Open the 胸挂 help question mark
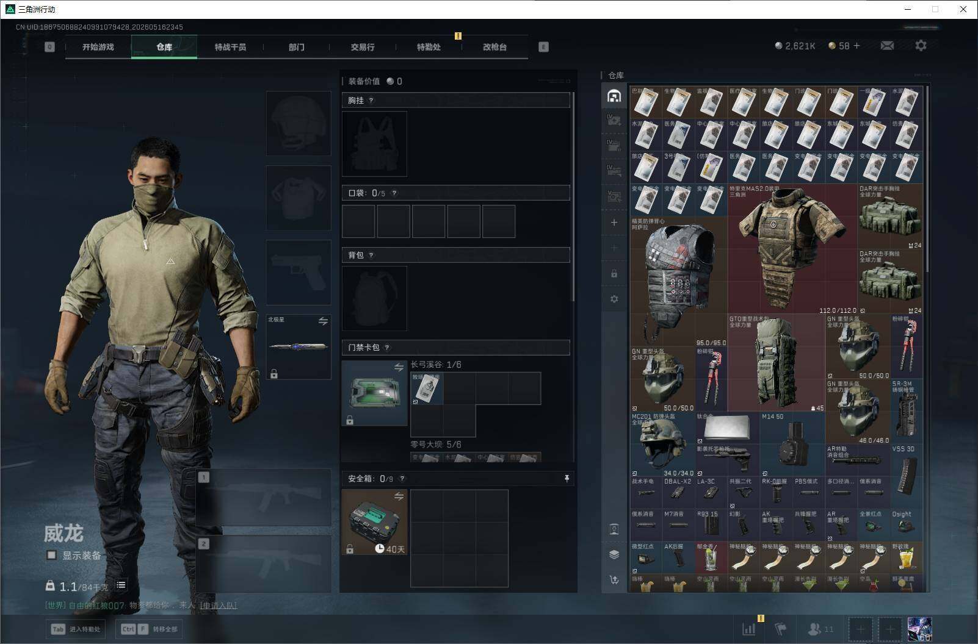978x644 pixels. 371,101
